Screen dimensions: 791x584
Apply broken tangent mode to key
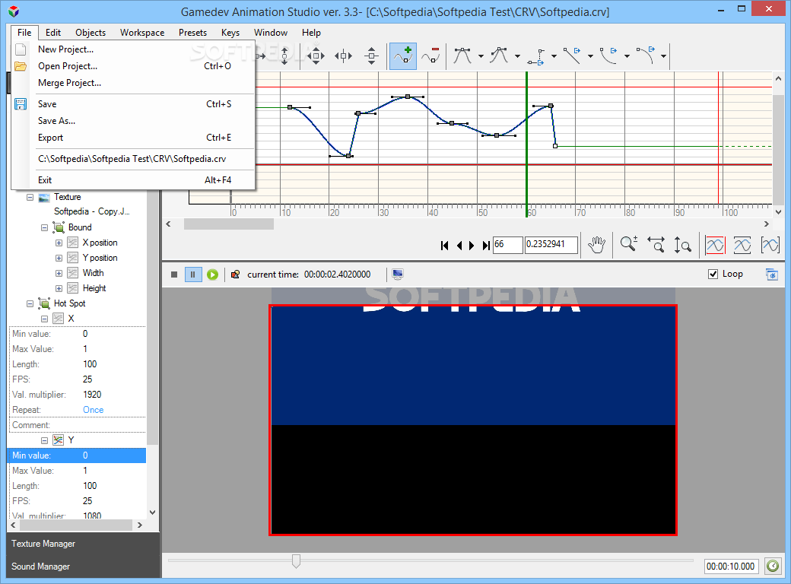coord(499,56)
